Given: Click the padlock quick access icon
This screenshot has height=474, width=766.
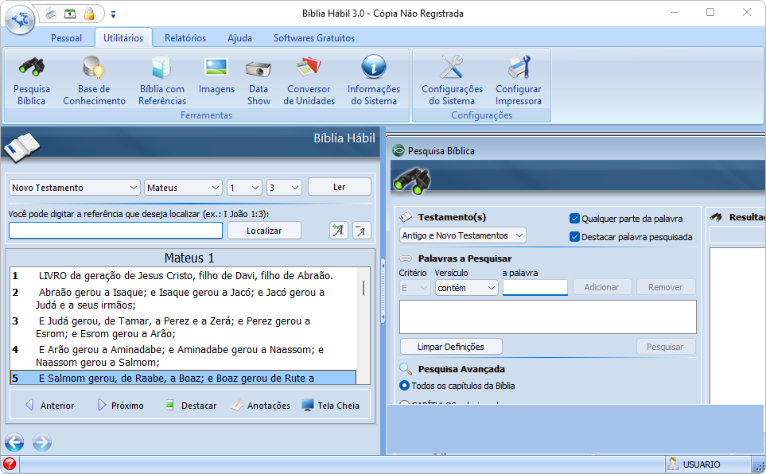Looking at the screenshot, I should 89,14.
